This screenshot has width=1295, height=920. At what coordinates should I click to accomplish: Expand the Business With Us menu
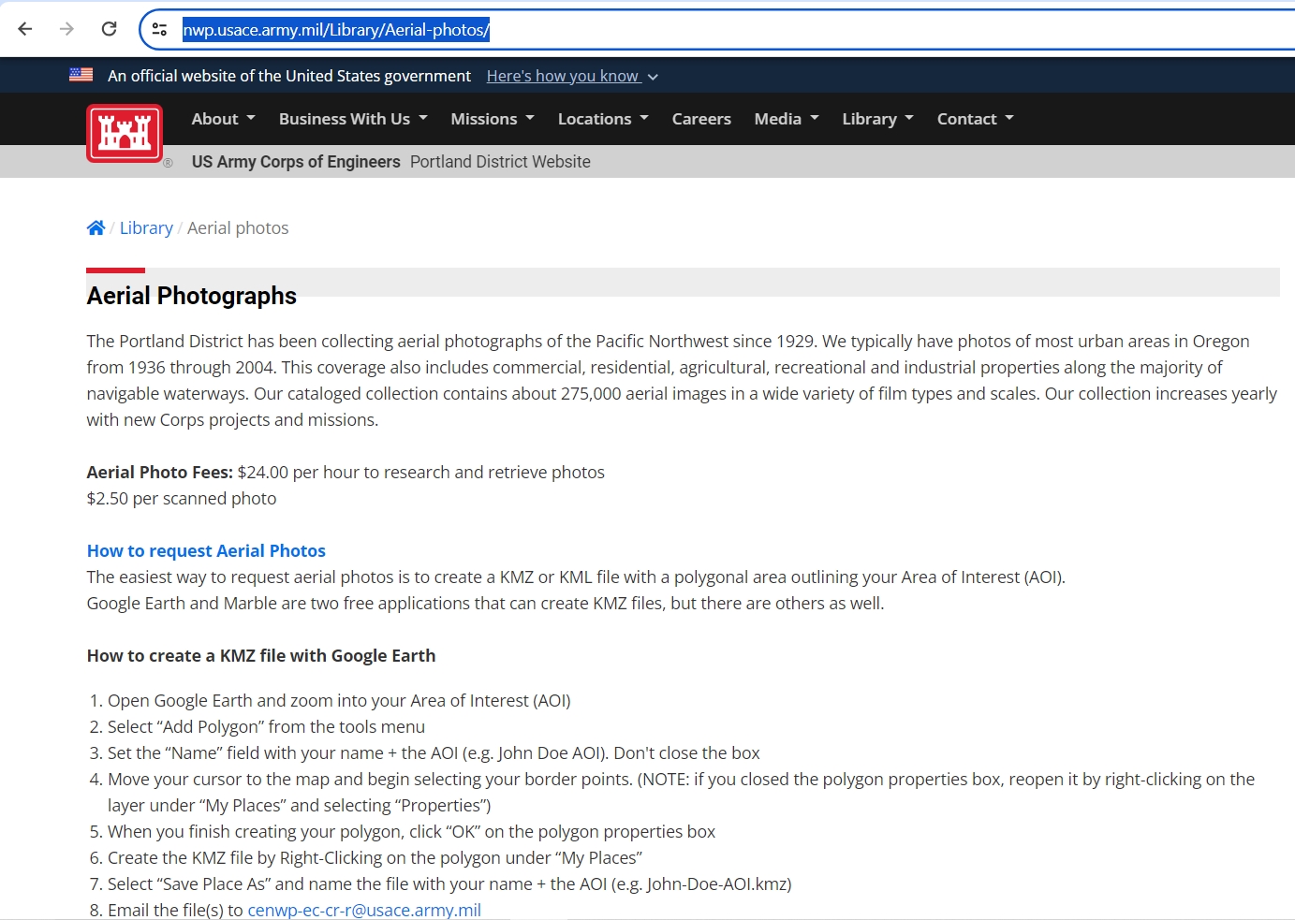pos(353,119)
